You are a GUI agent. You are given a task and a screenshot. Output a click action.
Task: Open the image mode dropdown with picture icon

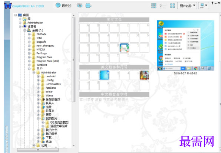click(204, 6)
